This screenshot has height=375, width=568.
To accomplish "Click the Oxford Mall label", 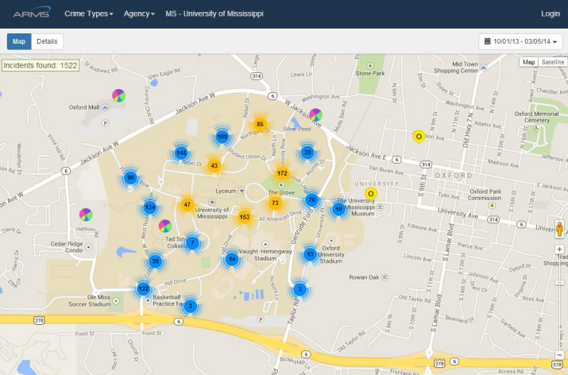I will [84, 107].
